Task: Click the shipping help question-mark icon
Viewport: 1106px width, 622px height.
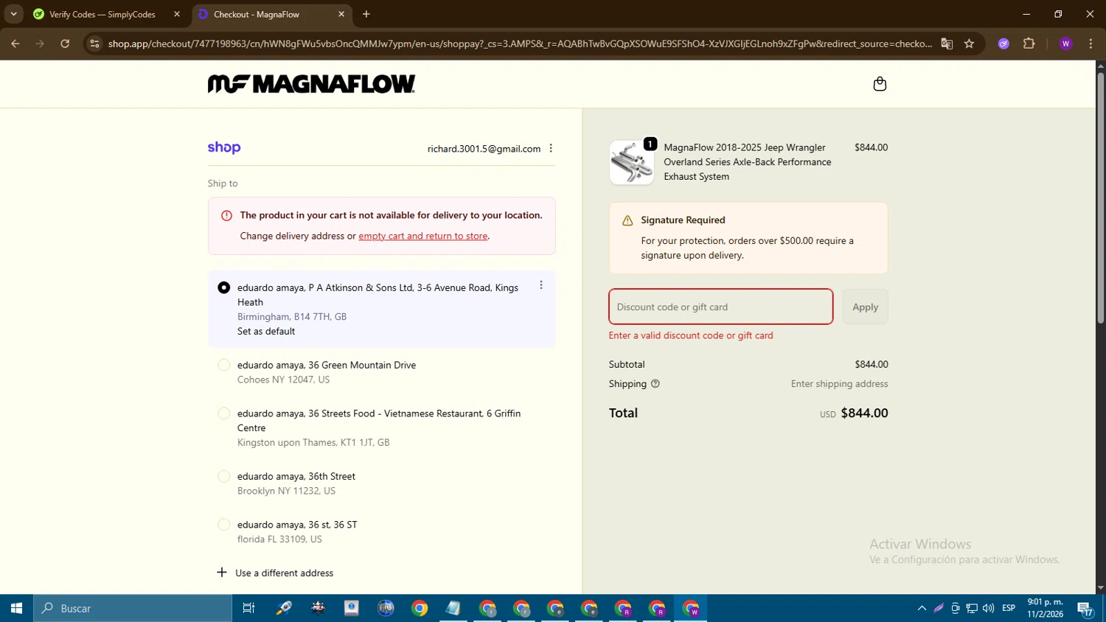Action: (655, 384)
